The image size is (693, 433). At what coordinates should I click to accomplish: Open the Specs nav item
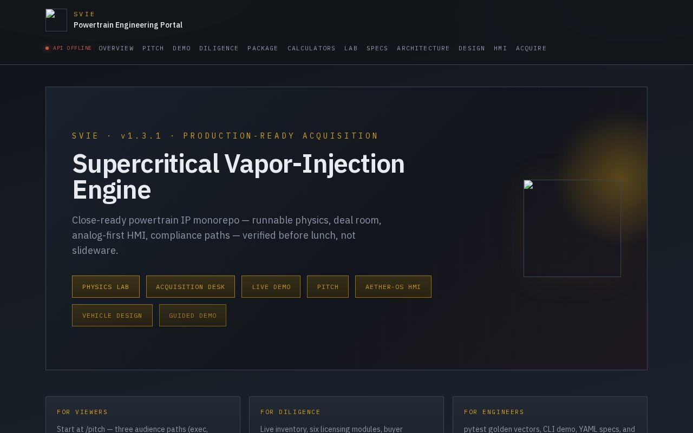[377, 48]
